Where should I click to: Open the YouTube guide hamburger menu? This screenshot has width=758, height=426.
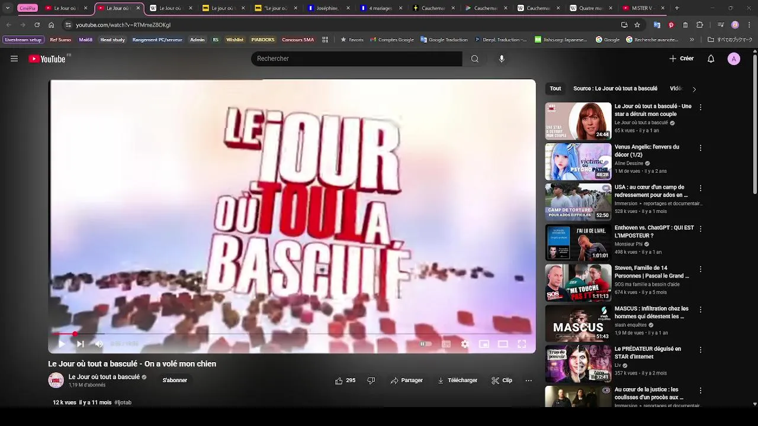coord(14,59)
